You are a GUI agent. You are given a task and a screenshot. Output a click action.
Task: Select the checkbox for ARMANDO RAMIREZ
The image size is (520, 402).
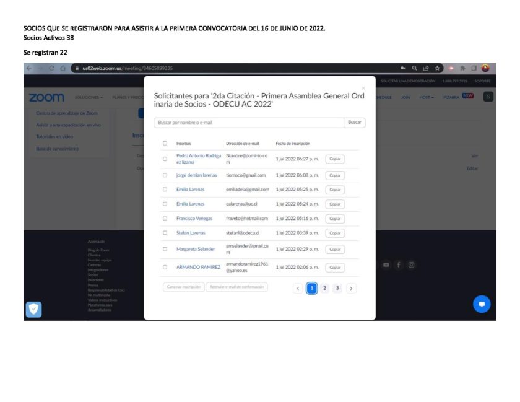pyautogui.click(x=165, y=268)
